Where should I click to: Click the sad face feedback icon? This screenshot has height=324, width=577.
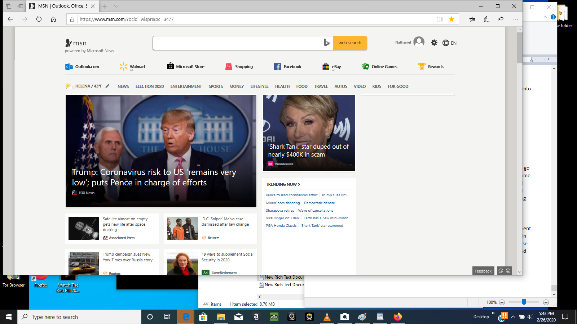pos(508,271)
